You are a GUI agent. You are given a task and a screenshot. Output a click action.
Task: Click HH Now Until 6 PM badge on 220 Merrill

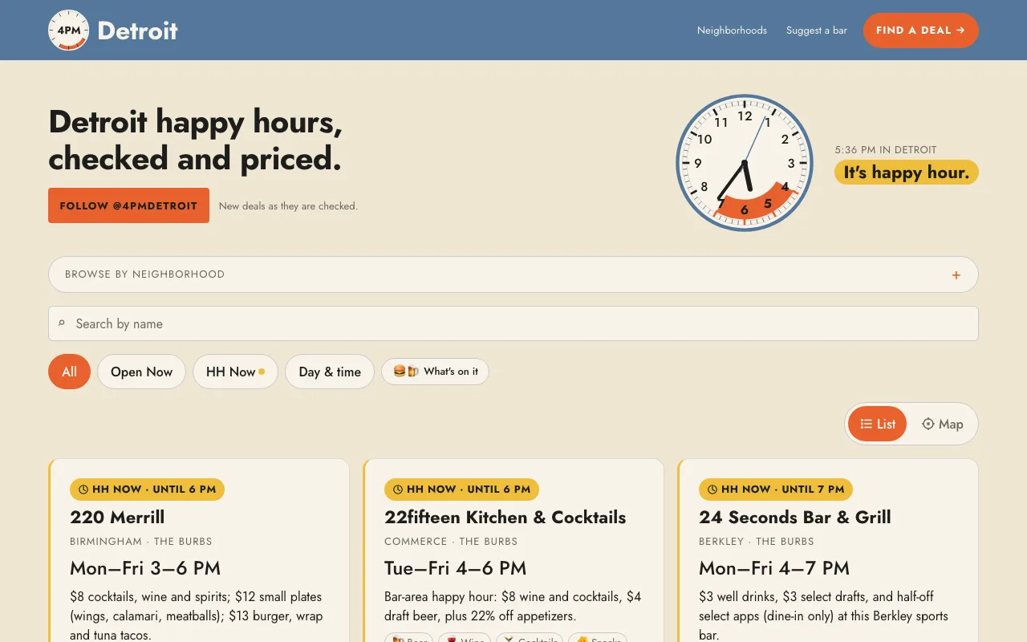tap(147, 490)
